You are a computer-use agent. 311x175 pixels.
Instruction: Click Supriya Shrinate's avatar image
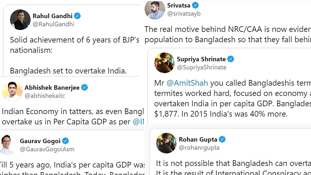click(165, 63)
